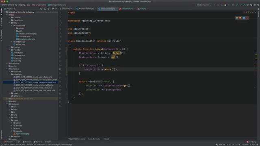Click the VCS update project arrow

pyautogui.click(x=237, y=5)
